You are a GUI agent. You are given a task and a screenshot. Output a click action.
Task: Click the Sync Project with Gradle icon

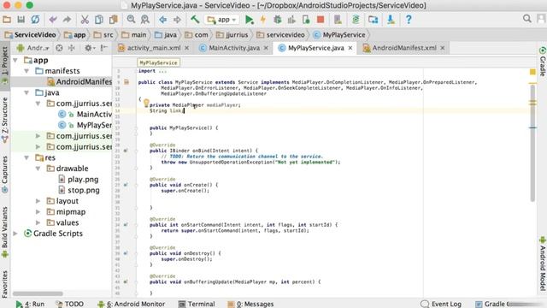pos(356,20)
